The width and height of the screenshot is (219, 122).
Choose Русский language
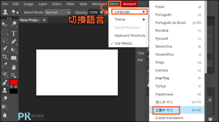(x=177, y=39)
